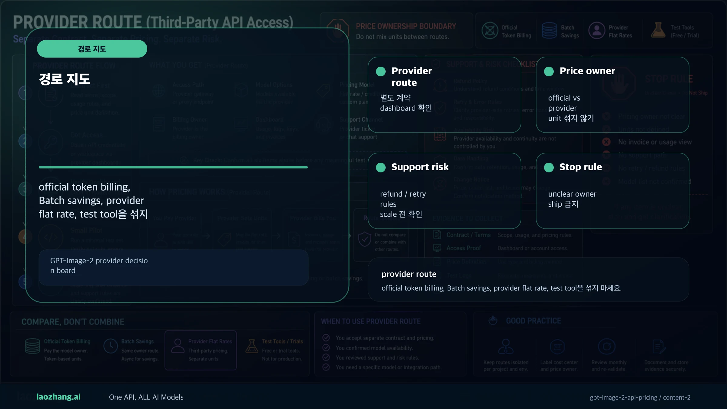The height and width of the screenshot is (409, 727).
Task: Click the gpt-image-2-api-pricing / content-2 breadcrumb
Action: point(640,397)
